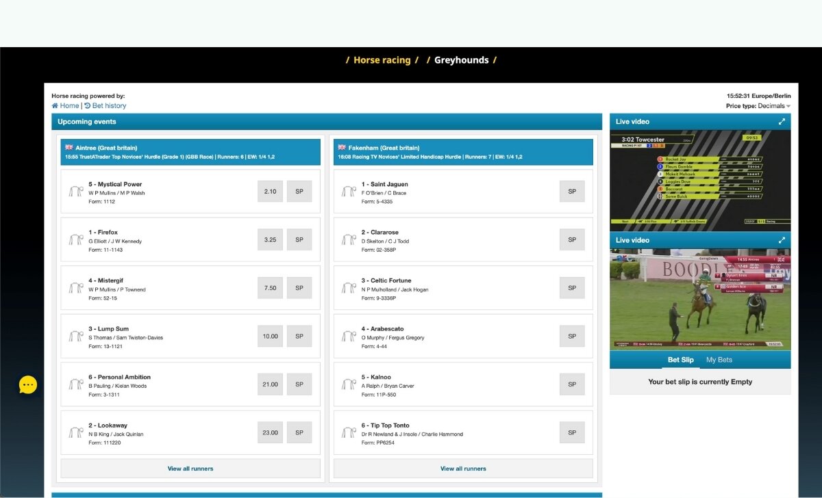Select SP price for Celtic Fortune
The height and width of the screenshot is (498, 822).
coord(572,288)
